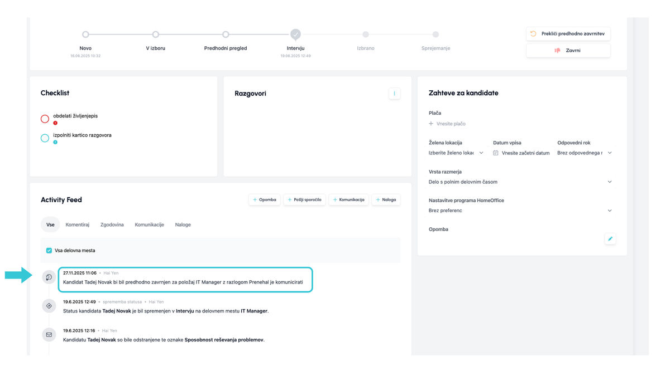Mark izpolniti kartico razgovora as done
This screenshot has height=376, width=670.
pyautogui.click(x=45, y=138)
